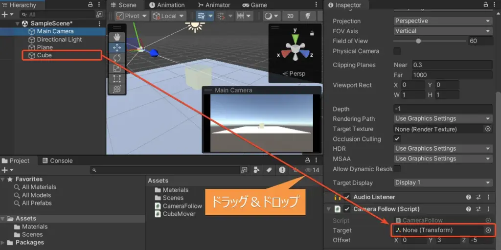Click the Depth value field
Image resolution: width=501 pixels, height=250 pixels.
(443, 109)
